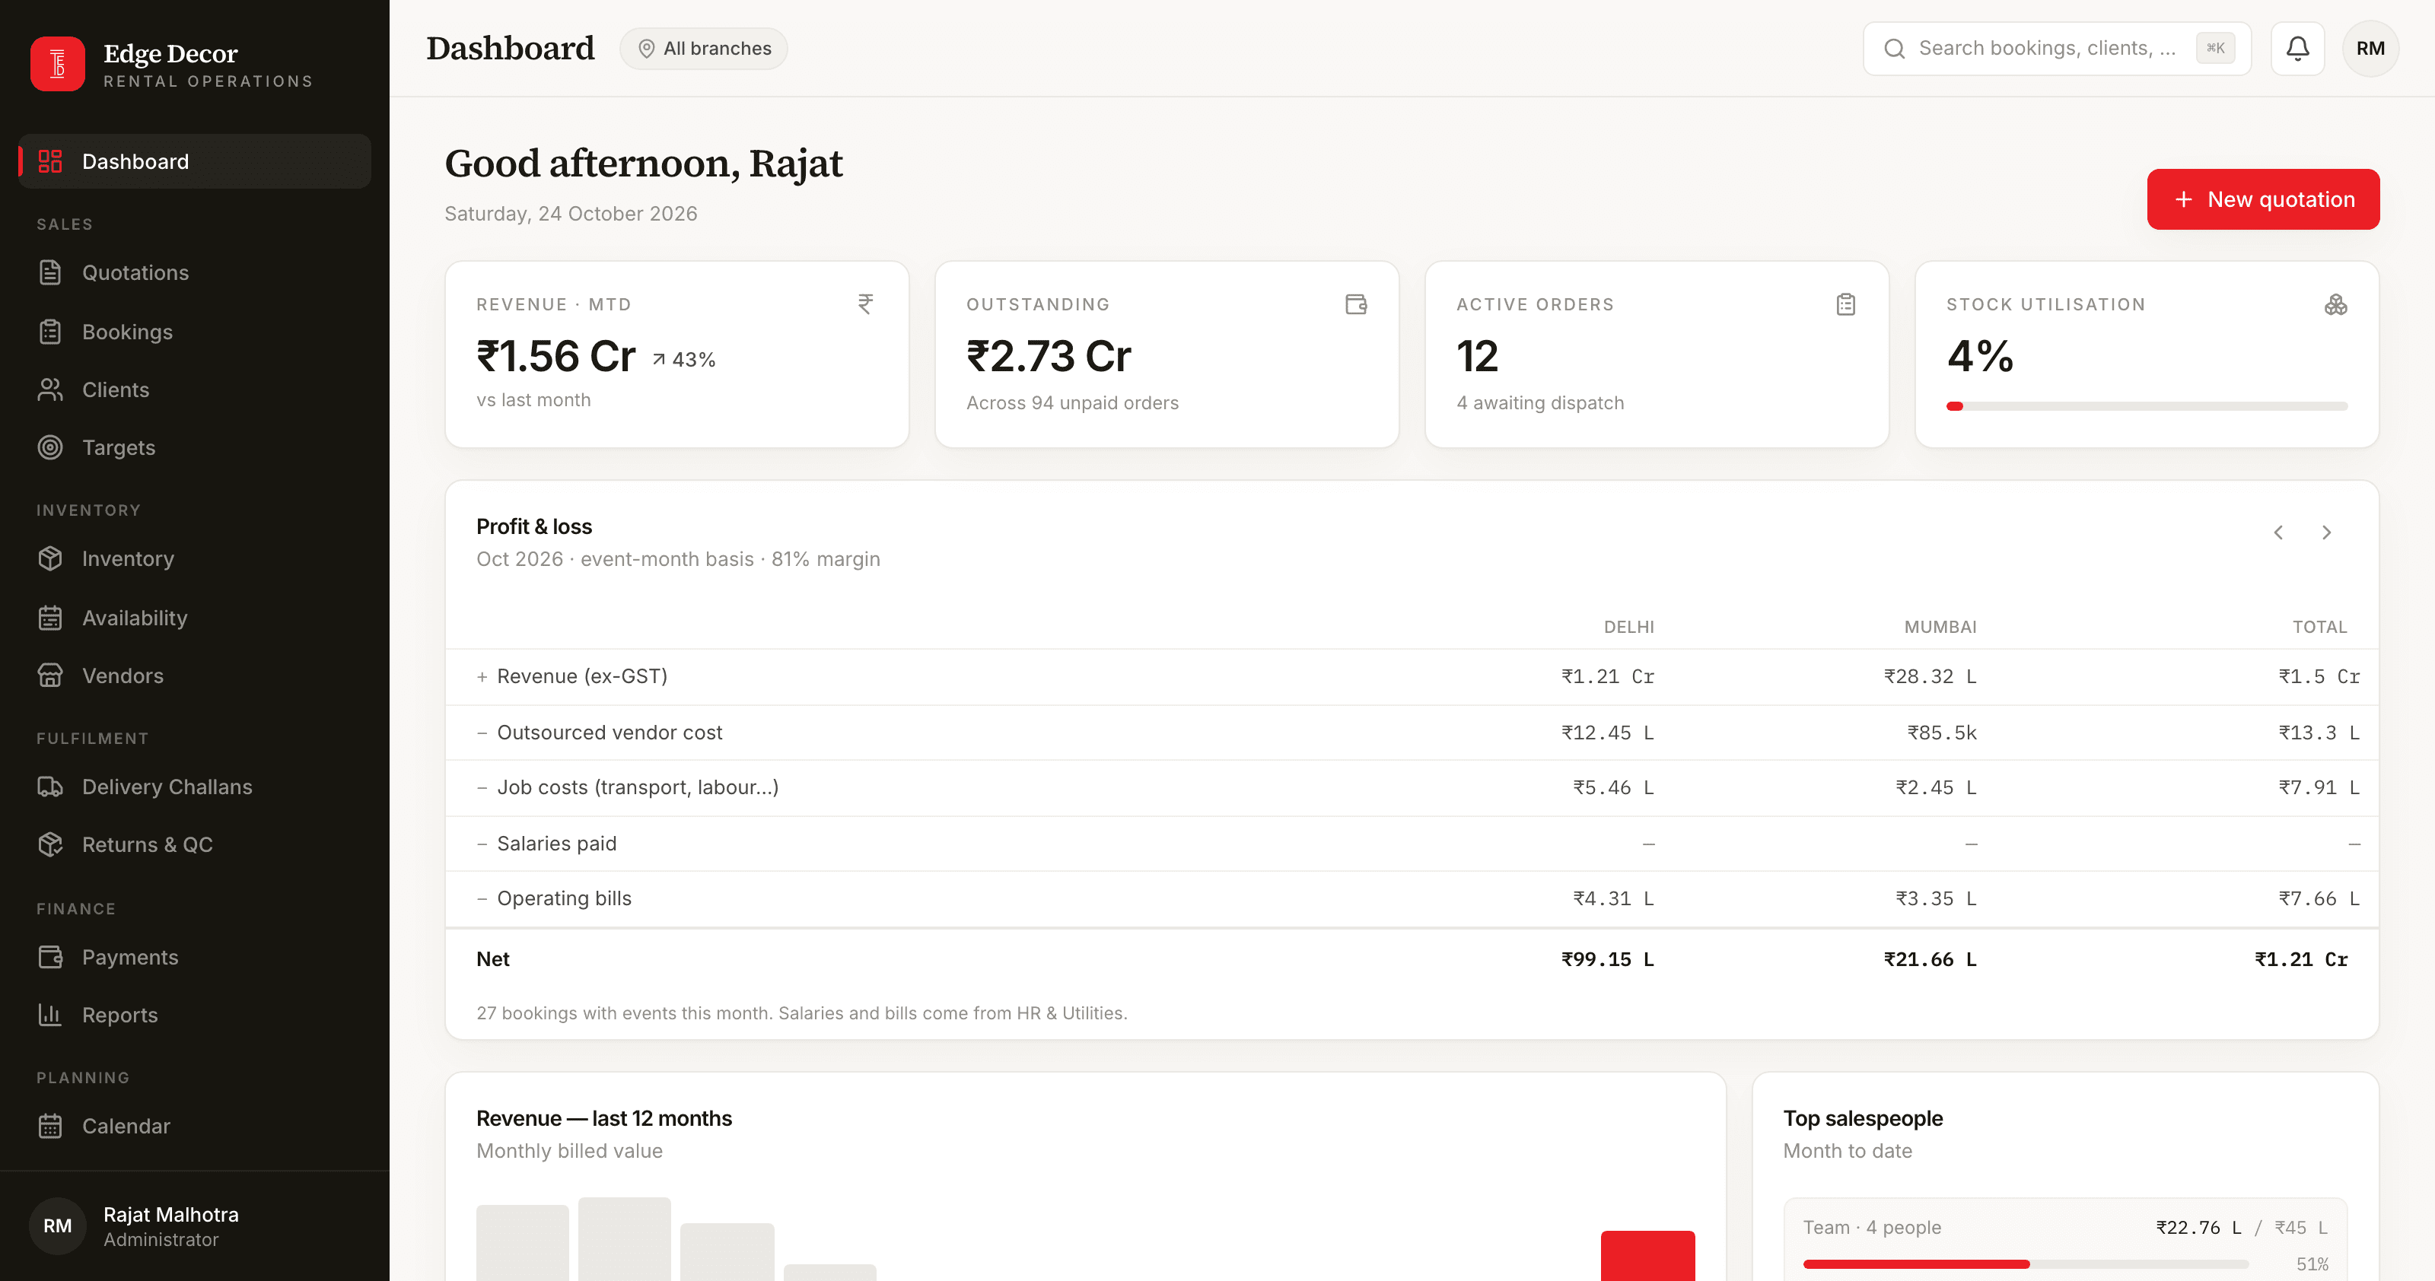This screenshot has height=1281, width=2435.
Task: Open the All branches filter
Action: coord(703,48)
